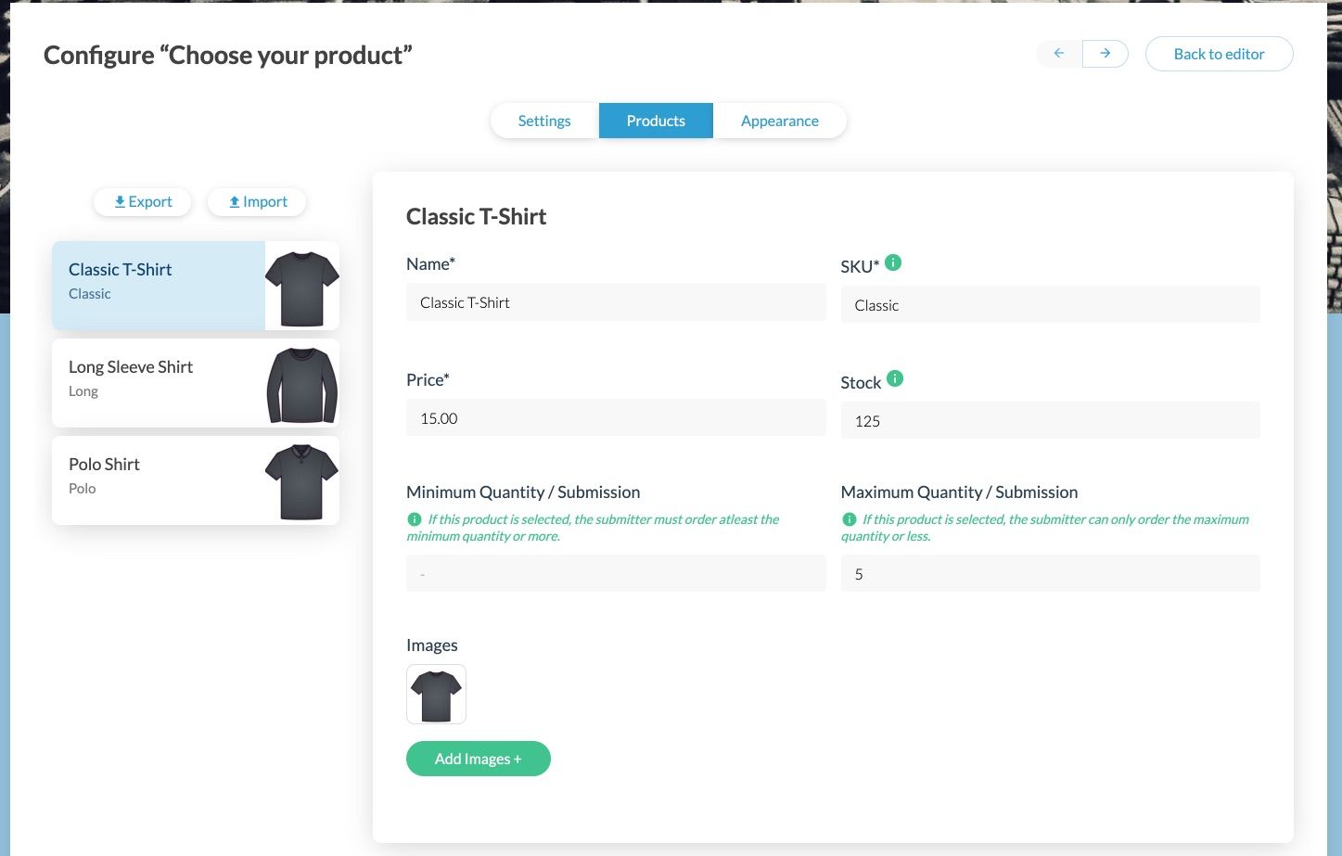
Task: Export the product list
Action: [x=143, y=202]
